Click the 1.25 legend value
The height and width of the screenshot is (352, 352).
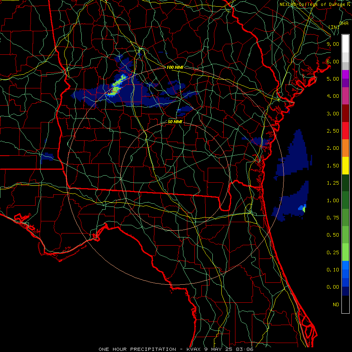[333, 183]
